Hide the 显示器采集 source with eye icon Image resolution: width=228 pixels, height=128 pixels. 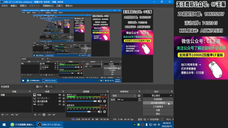point(60,101)
